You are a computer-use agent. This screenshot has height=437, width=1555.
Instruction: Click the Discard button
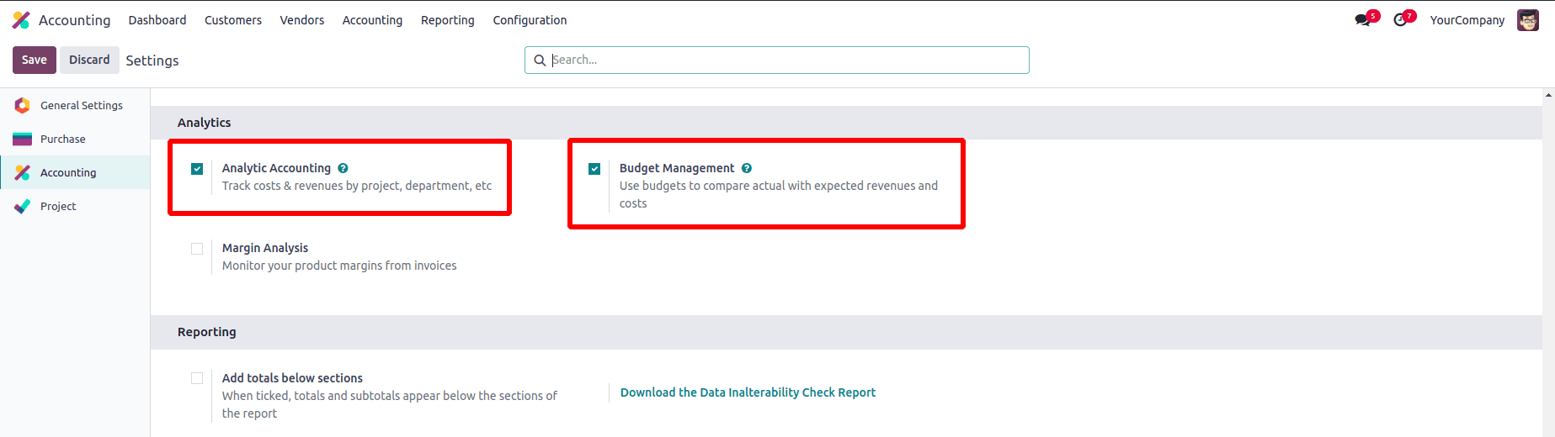[x=89, y=60]
